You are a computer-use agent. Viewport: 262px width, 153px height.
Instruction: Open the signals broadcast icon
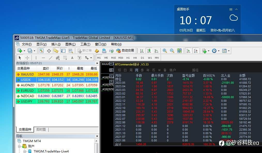pos(111,50)
